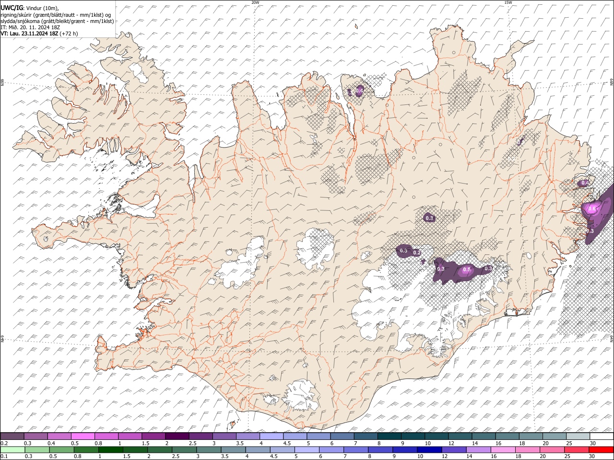Click the 0.3 label just below the 0.6 cell
Viewport: 614px width, 460px height.
coord(590,231)
